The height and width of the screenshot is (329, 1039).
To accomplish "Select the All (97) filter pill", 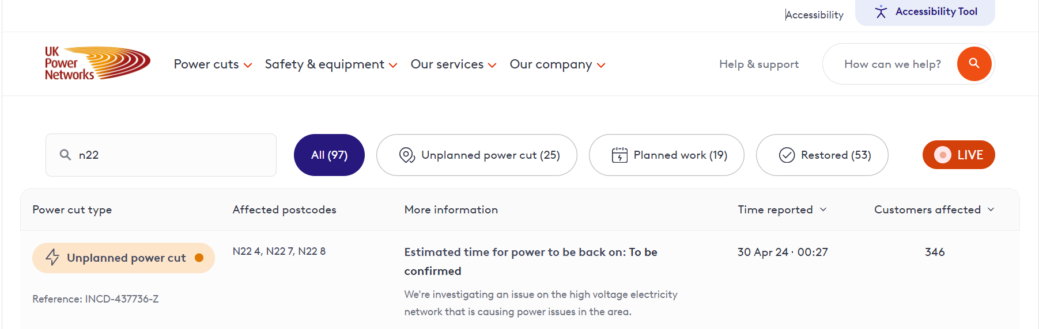I will 329,155.
